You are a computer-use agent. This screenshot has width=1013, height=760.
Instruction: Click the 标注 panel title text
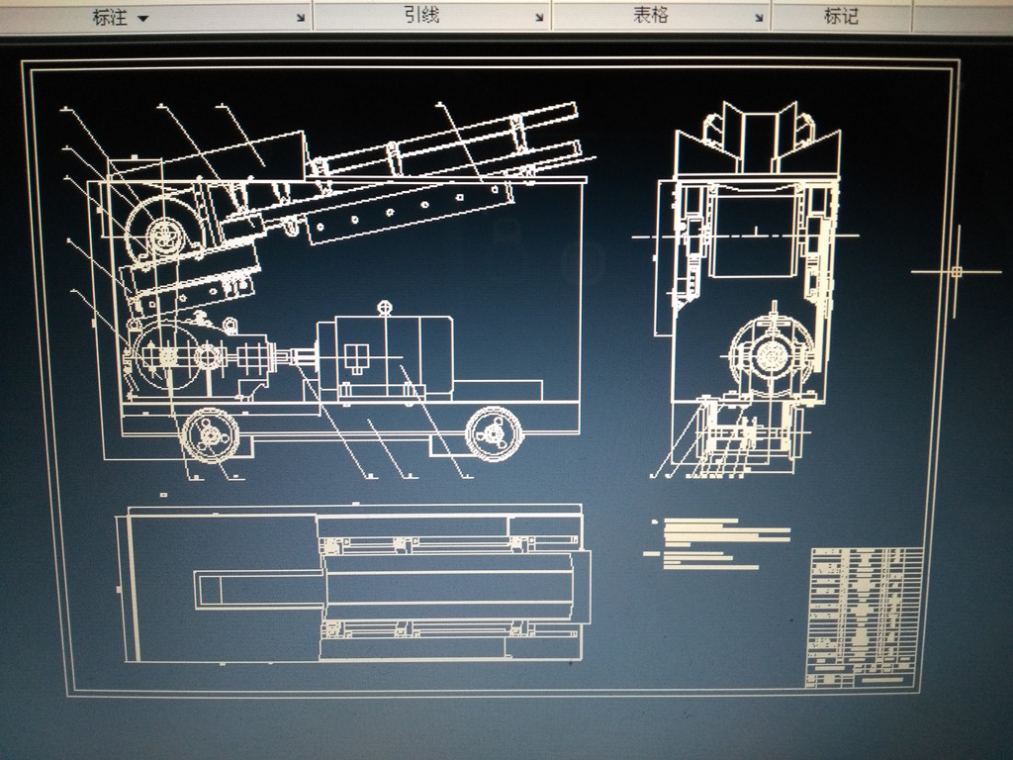coord(109,17)
